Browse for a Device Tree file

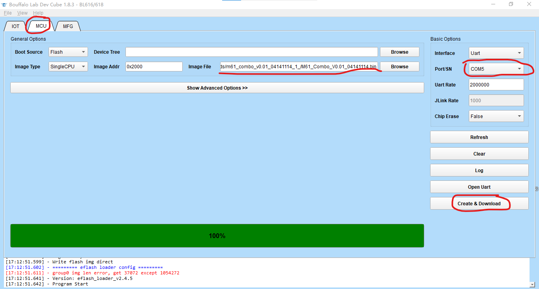(x=400, y=52)
